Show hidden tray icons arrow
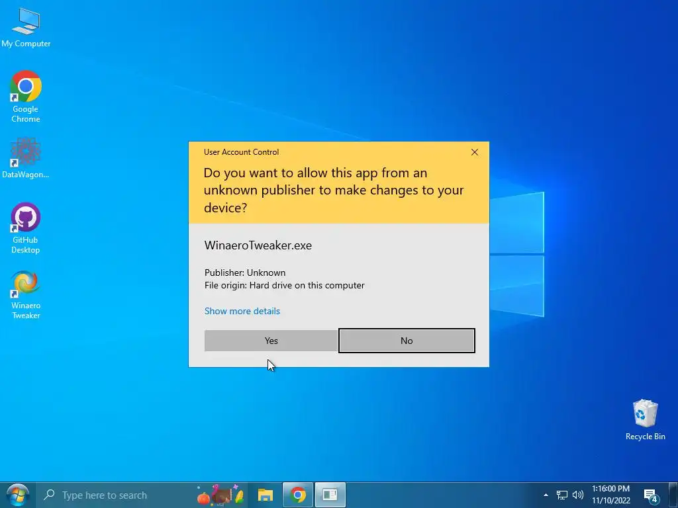This screenshot has width=678, height=508. (x=546, y=495)
